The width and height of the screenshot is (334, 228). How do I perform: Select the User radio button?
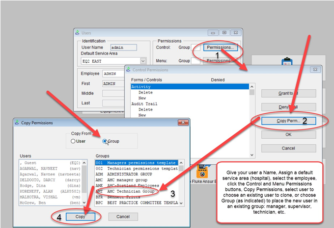[x=74, y=141]
